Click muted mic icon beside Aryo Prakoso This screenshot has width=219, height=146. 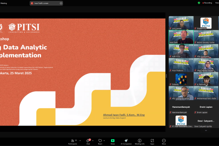(x=170, y=70)
